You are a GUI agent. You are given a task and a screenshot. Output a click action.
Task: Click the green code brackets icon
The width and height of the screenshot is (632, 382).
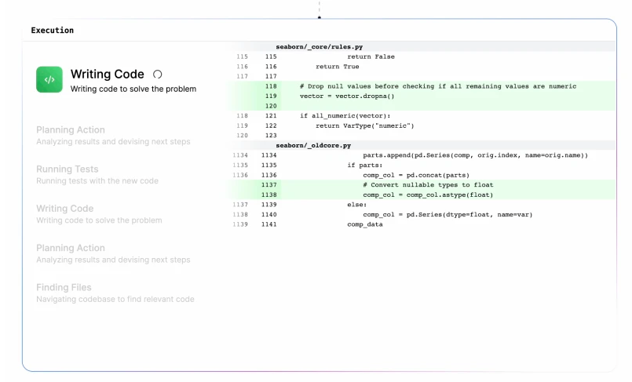click(x=49, y=79)
